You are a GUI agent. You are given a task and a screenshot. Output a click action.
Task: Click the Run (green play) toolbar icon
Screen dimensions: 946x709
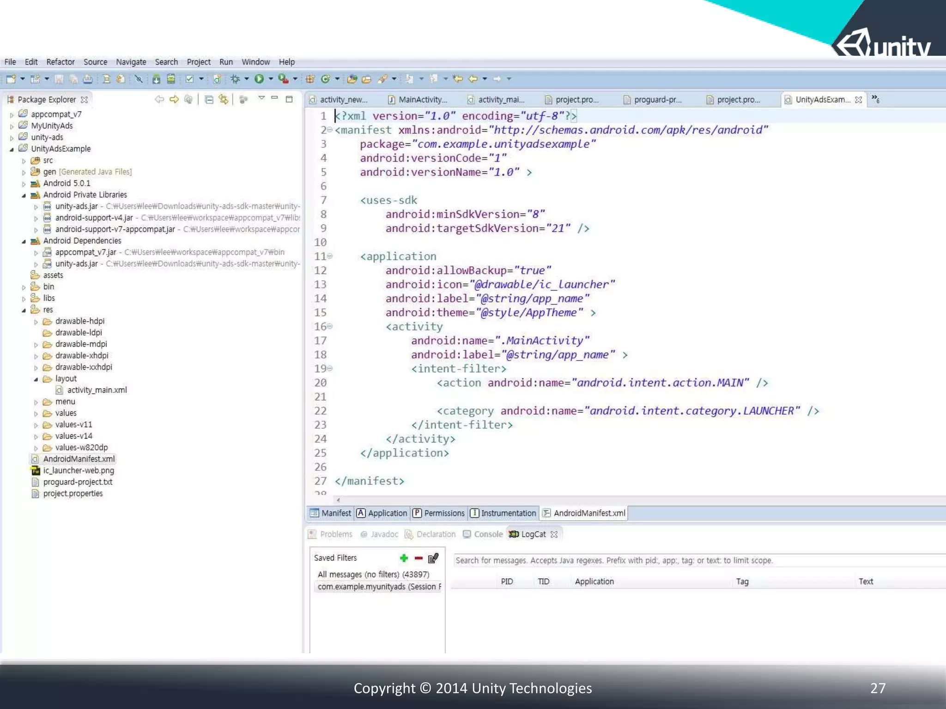(x=259, y=79)
